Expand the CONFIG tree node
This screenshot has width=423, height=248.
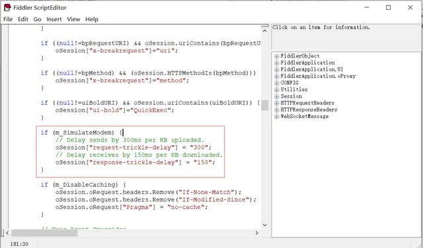pyautogui.click(x=276, y=83)
